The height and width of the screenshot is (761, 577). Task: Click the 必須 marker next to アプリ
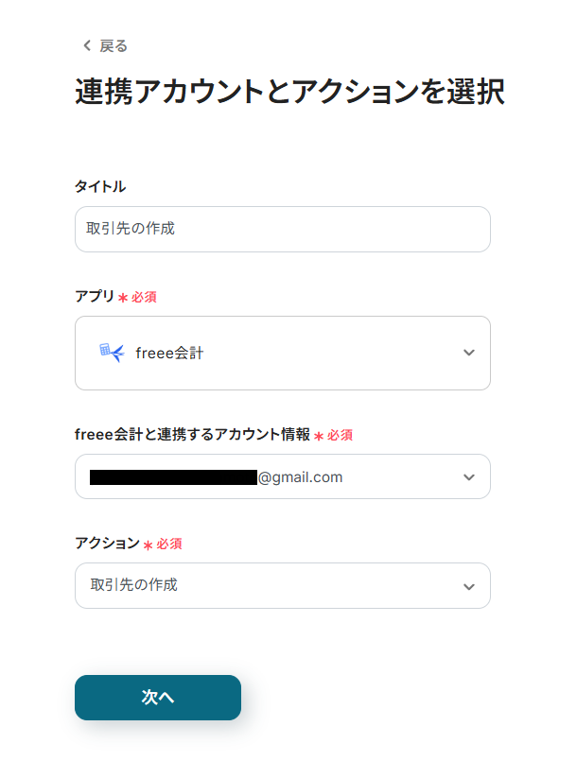(144, 297)
